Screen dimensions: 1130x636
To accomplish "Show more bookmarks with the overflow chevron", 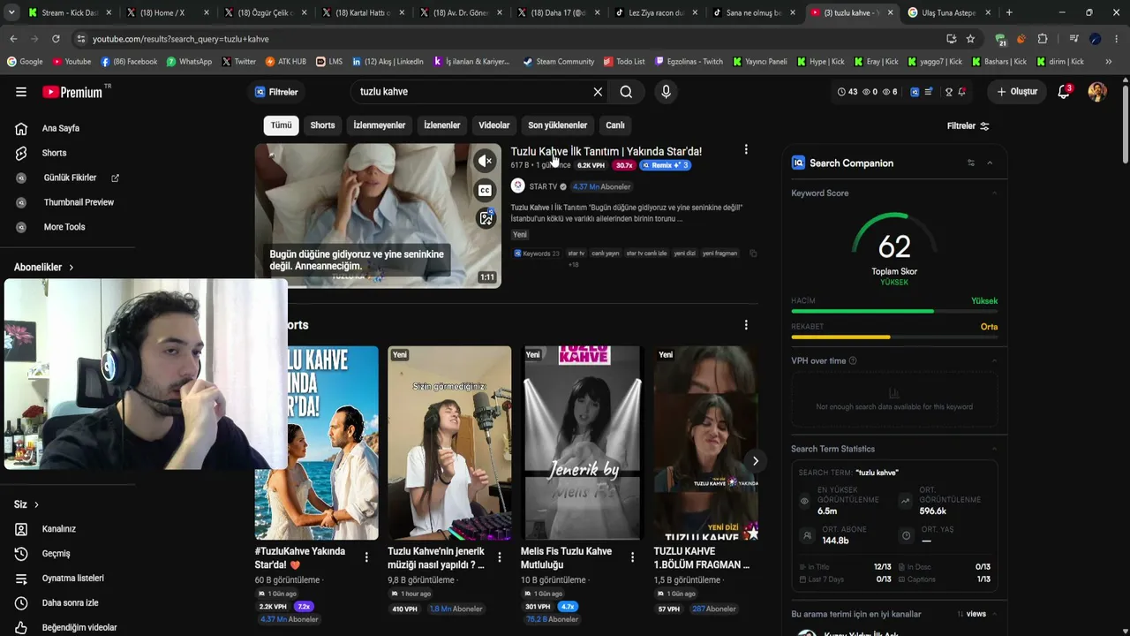I will pyautogui.click(x=1108, y=62).
